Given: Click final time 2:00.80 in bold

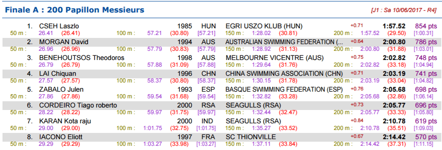Looking at the screenshot, I should coord(394,42).
